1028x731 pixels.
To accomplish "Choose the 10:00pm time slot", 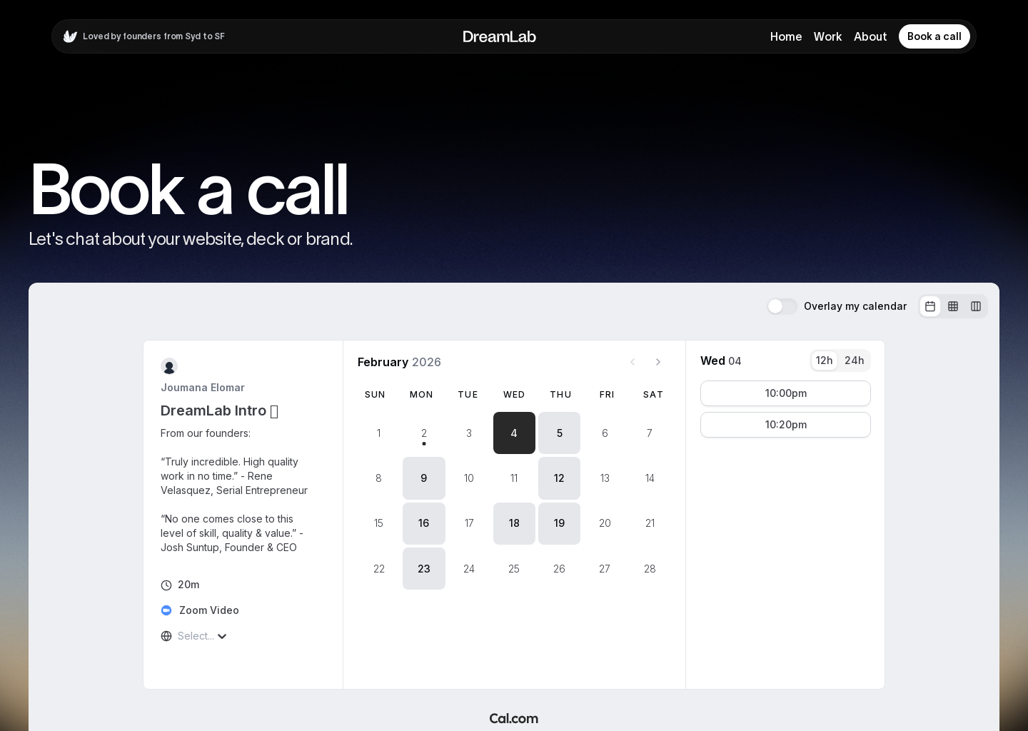I will point(785,393).
